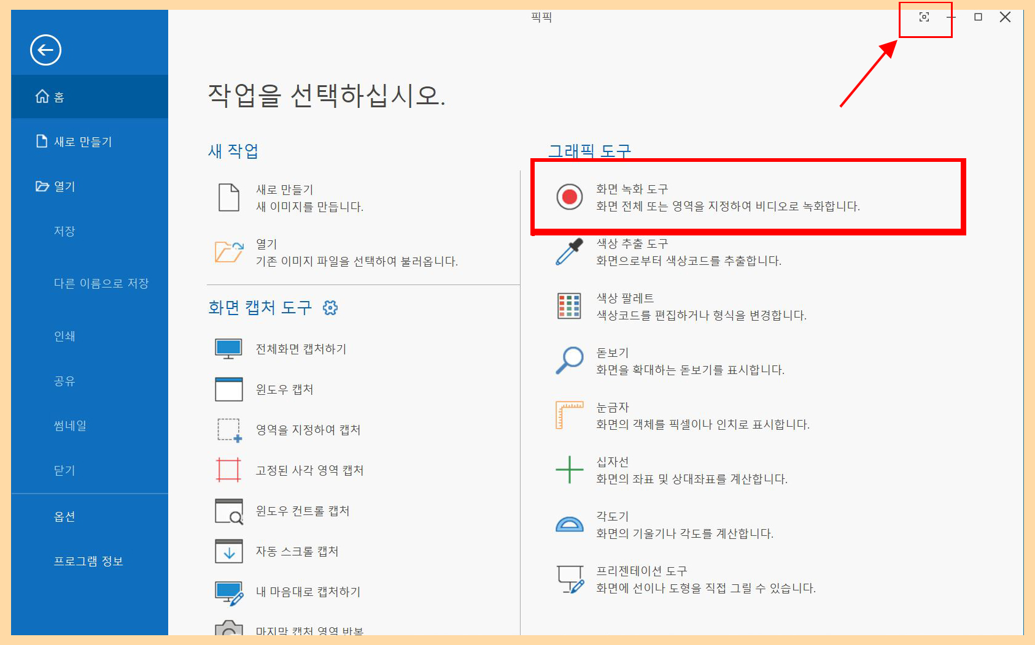Choose 고정된 사각 영역 캡처
1035x645 pixels.
coord(309,470)
